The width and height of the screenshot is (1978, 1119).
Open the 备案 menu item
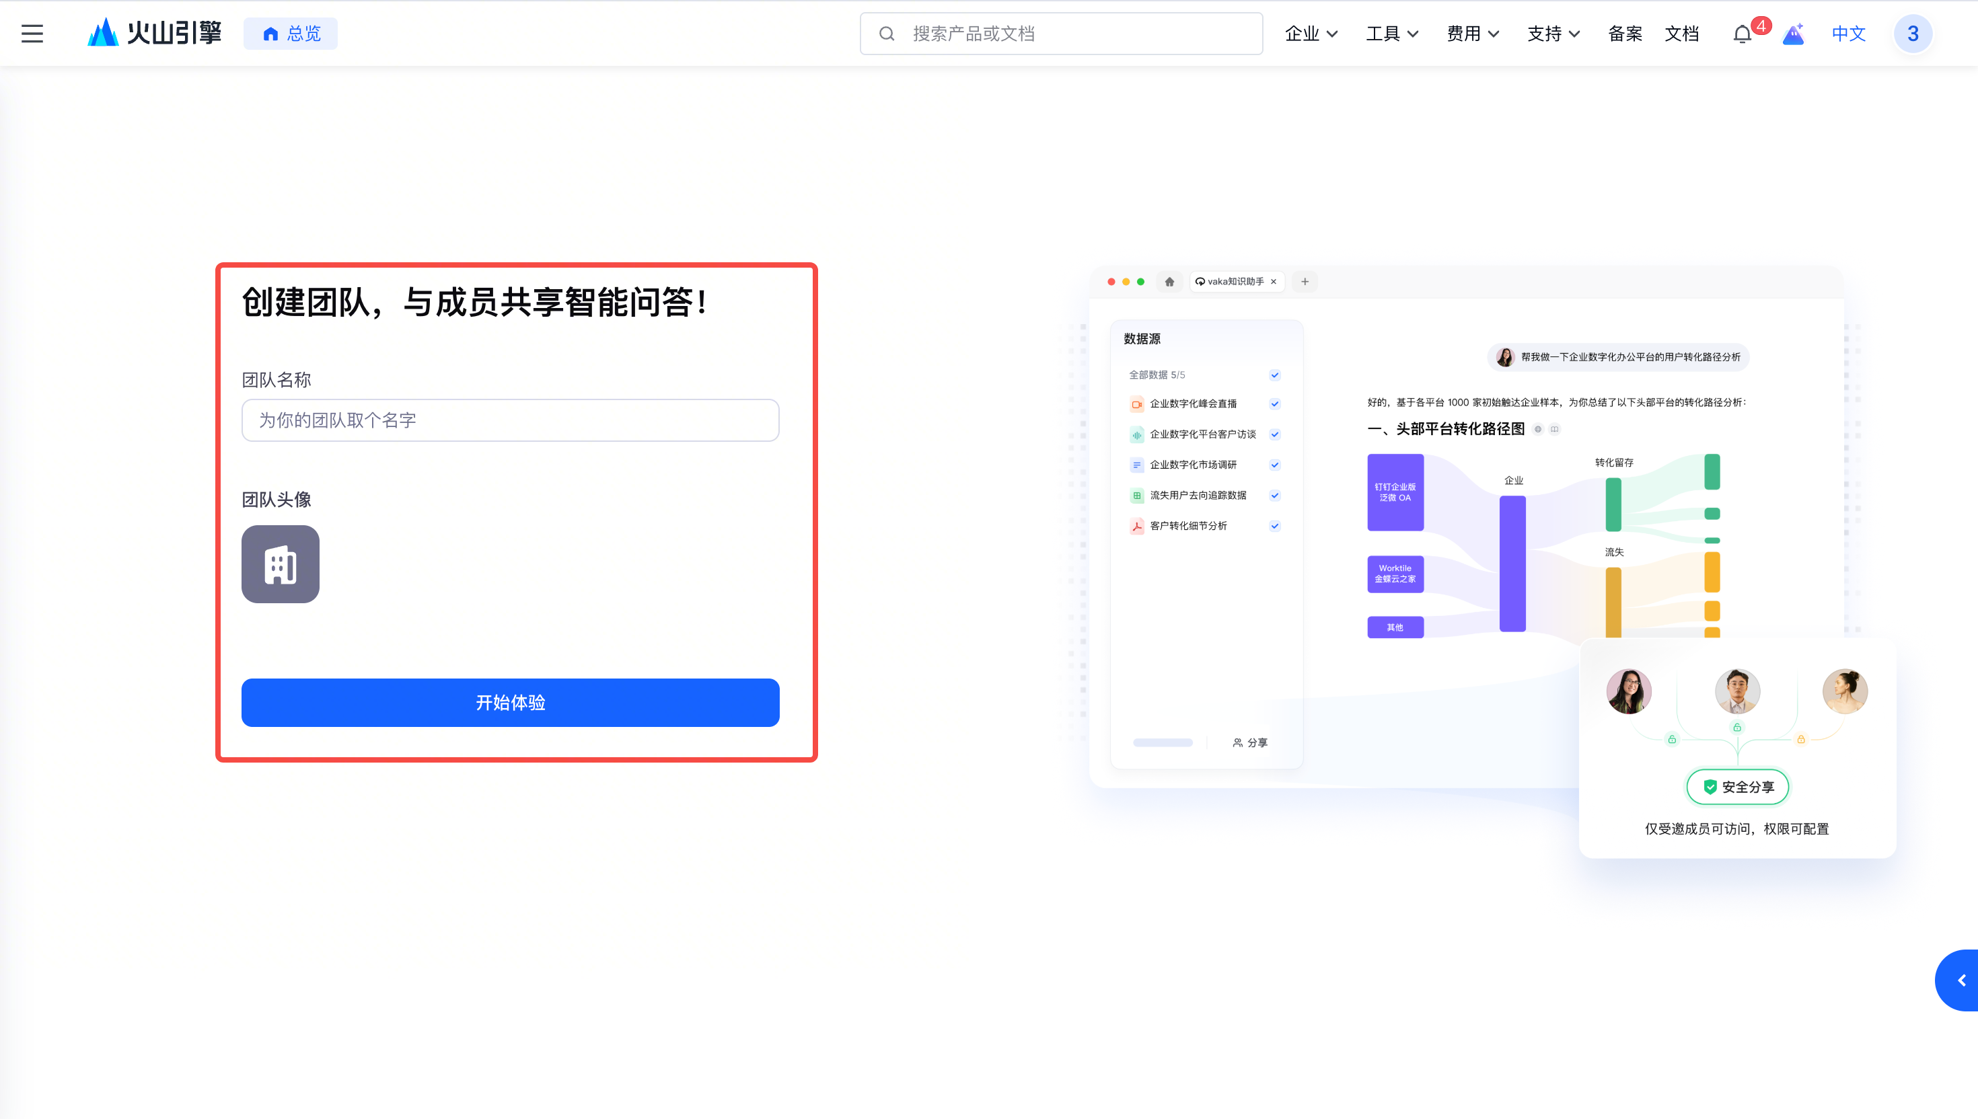pyautogui.click(x=1625, y=34)
